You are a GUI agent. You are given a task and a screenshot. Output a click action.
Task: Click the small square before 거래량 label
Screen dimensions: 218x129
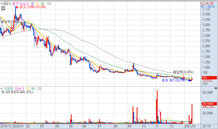[2, 89]
